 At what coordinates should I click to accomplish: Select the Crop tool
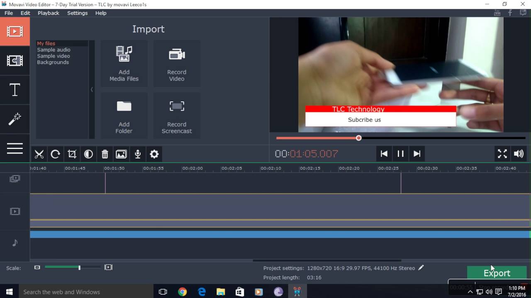(72, 154)
